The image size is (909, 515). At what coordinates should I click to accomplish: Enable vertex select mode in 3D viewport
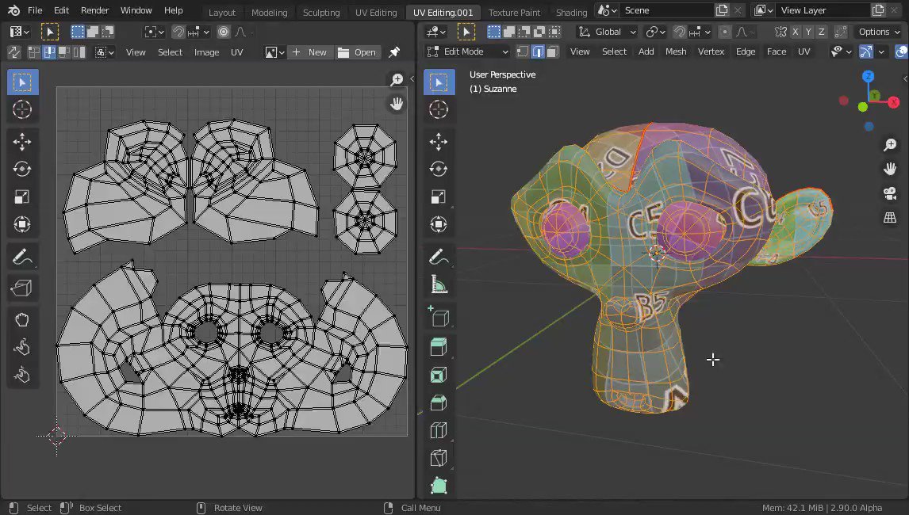(523, 51)
